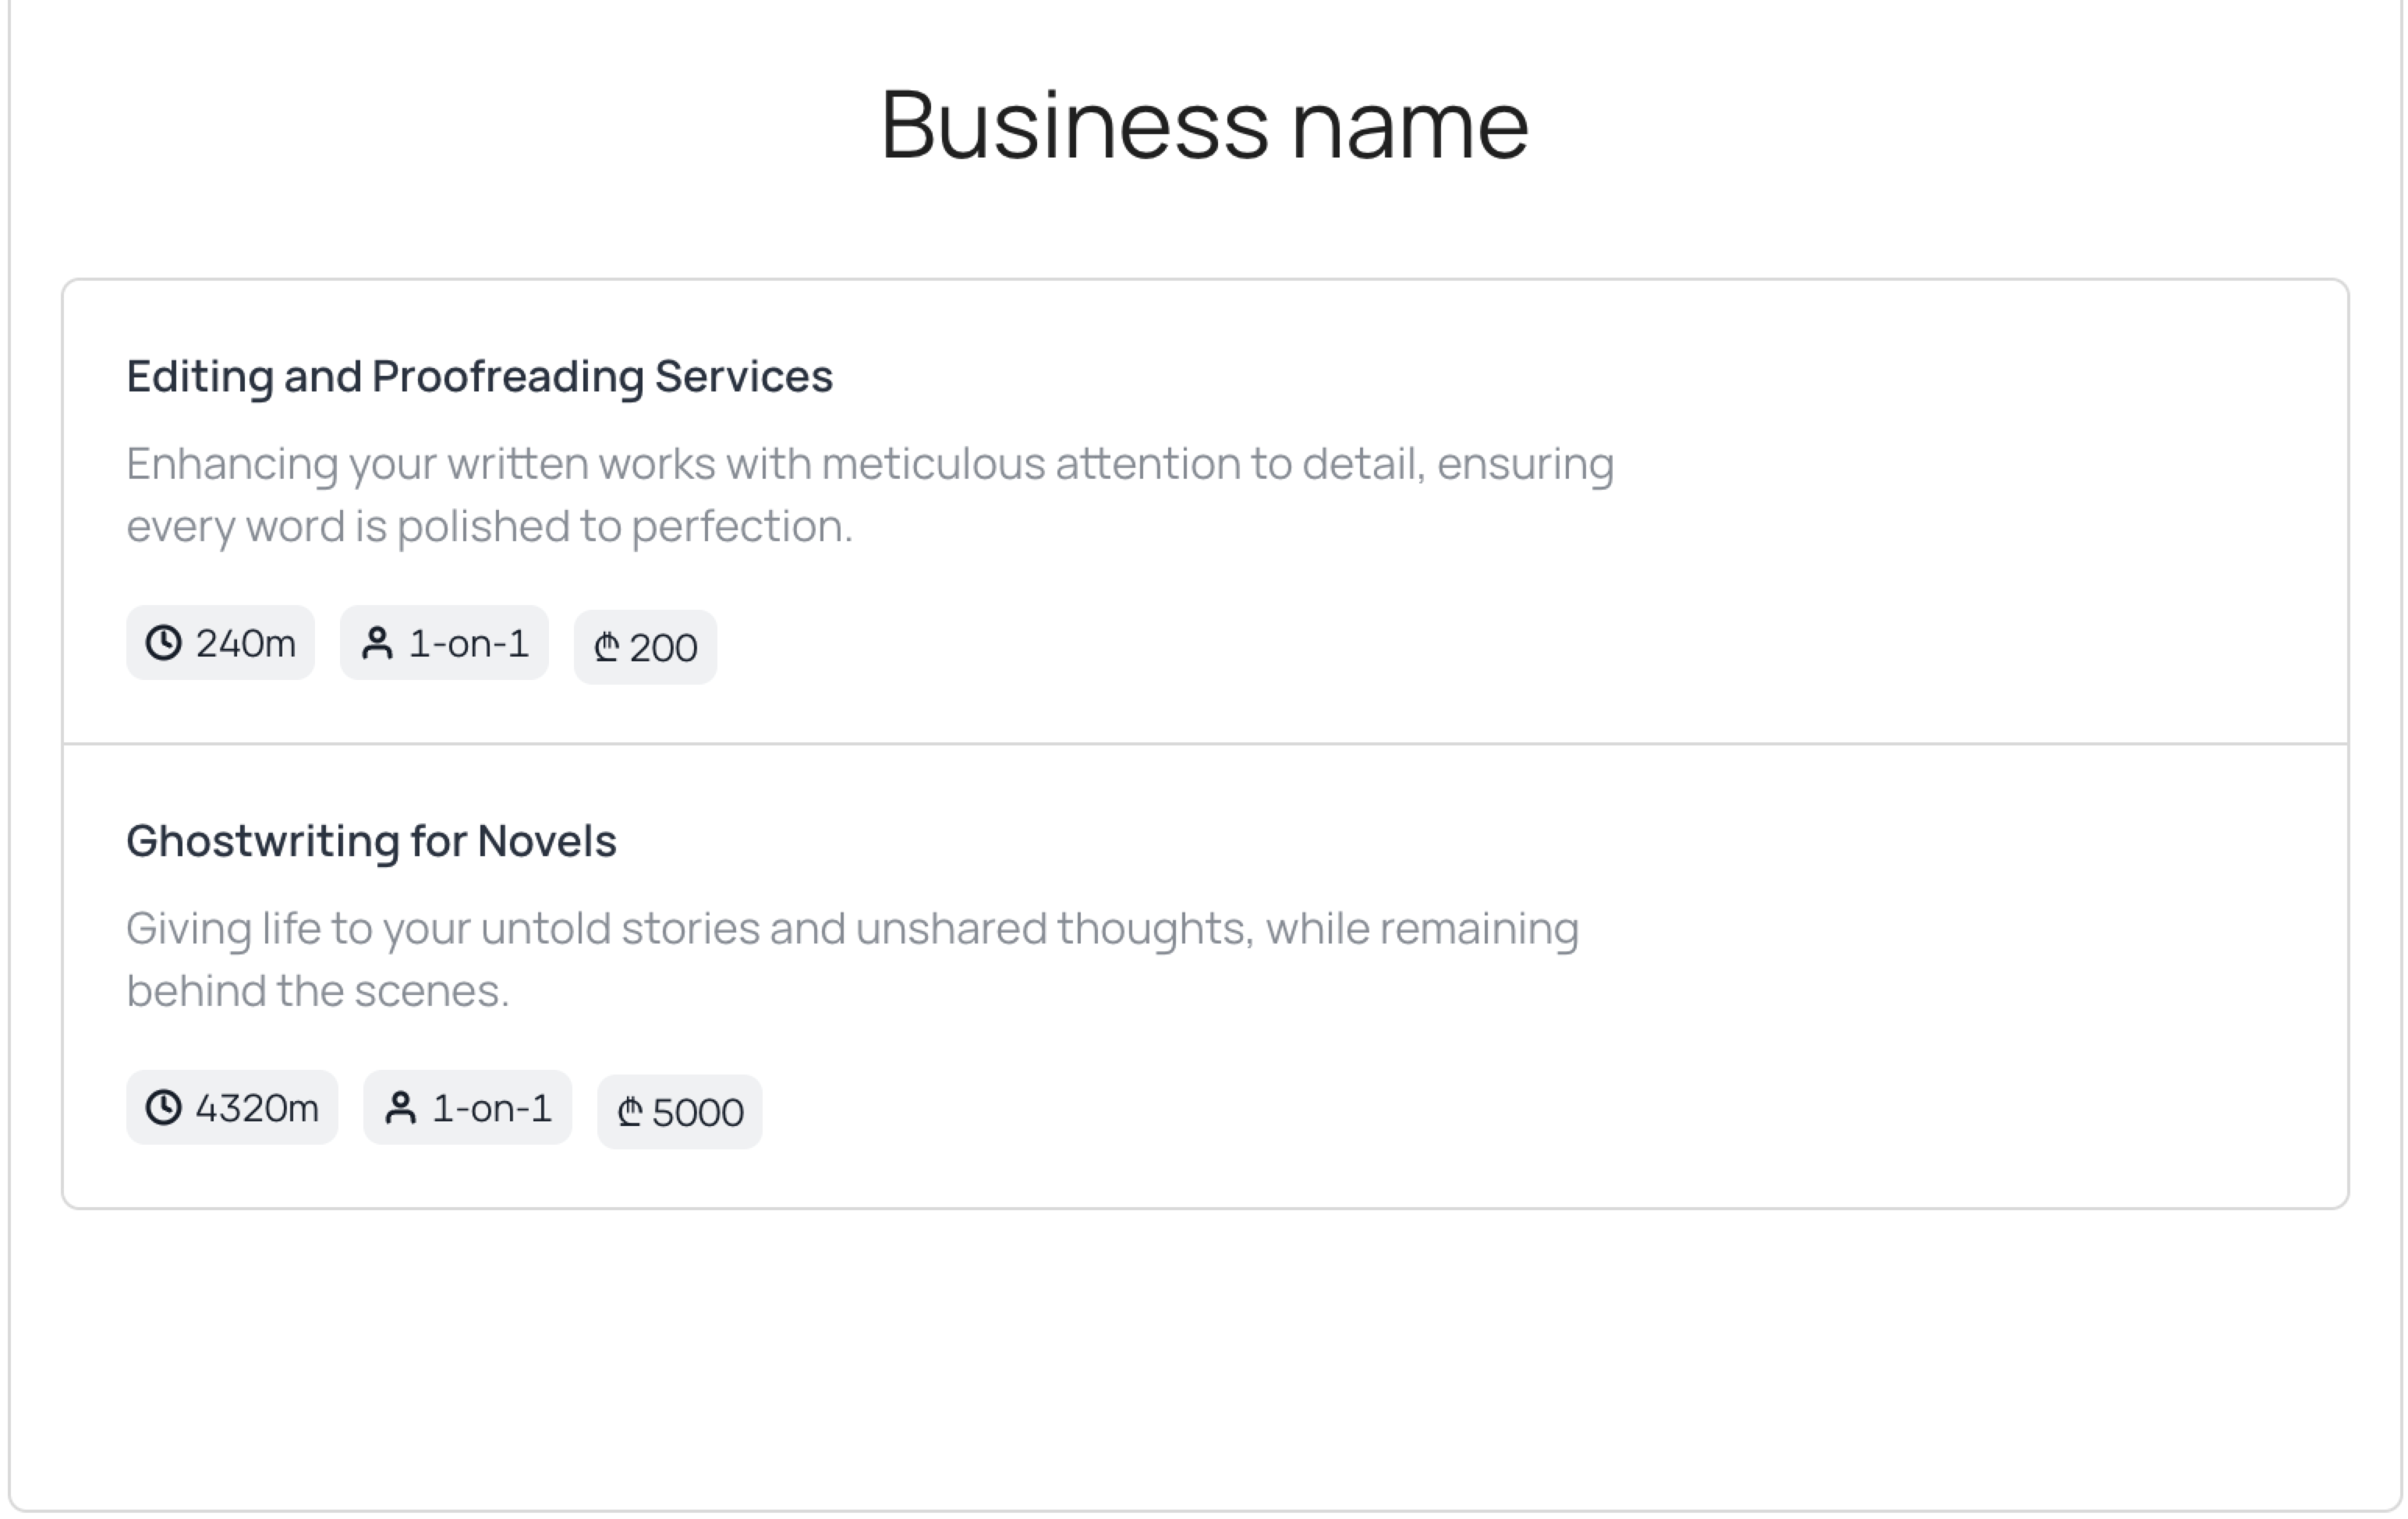
Task: Select the 200 price badge
Action: (x=645, y=647)
